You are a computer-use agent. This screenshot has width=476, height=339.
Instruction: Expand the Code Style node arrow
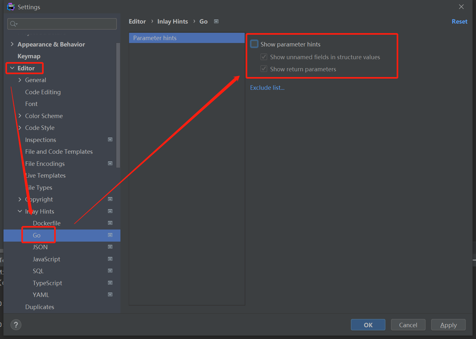[20, 128]
